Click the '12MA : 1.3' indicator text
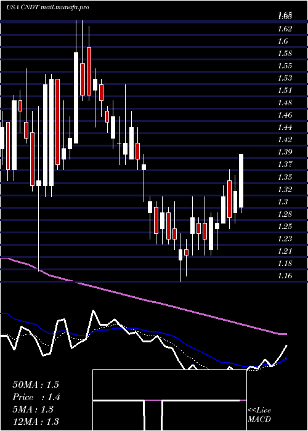The width and height of the screenshot is (308, 431). point(36,422)
